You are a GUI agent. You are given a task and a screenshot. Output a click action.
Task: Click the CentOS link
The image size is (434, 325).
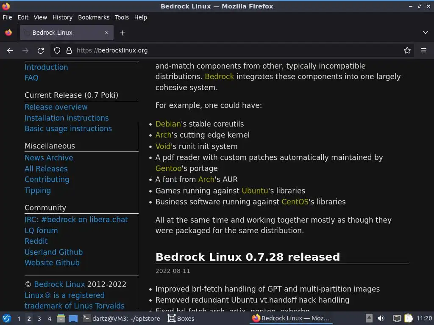[295, 202]
